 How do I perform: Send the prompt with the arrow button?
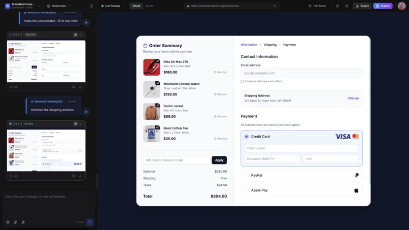(90, 222)
